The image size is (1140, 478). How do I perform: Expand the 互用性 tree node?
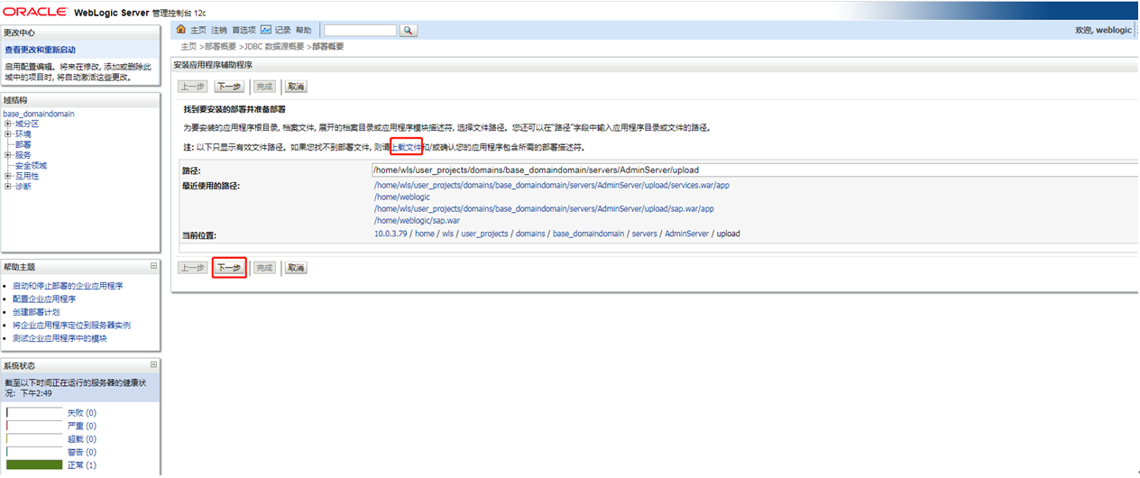(x=8, y=176)
